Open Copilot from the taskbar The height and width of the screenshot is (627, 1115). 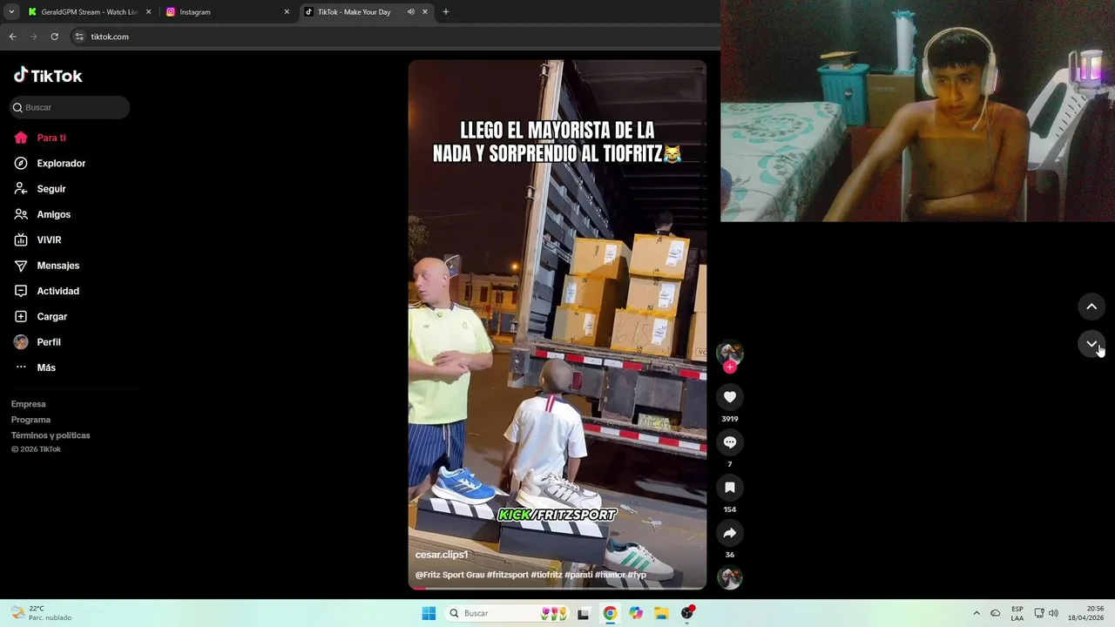[636, 613]
